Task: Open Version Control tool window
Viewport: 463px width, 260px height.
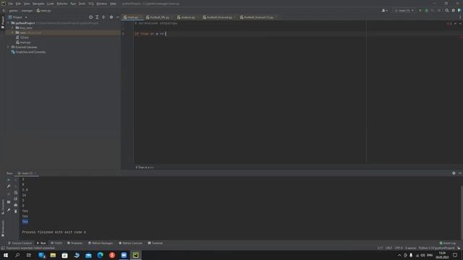Action: [x=20, y=243]
